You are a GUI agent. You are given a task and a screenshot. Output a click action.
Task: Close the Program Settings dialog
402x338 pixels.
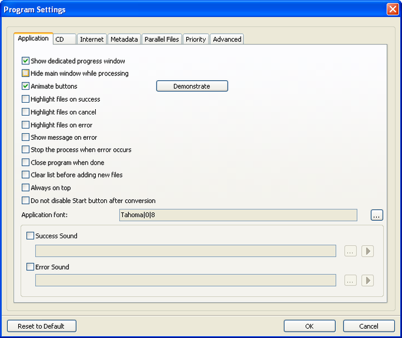[393, 9]
